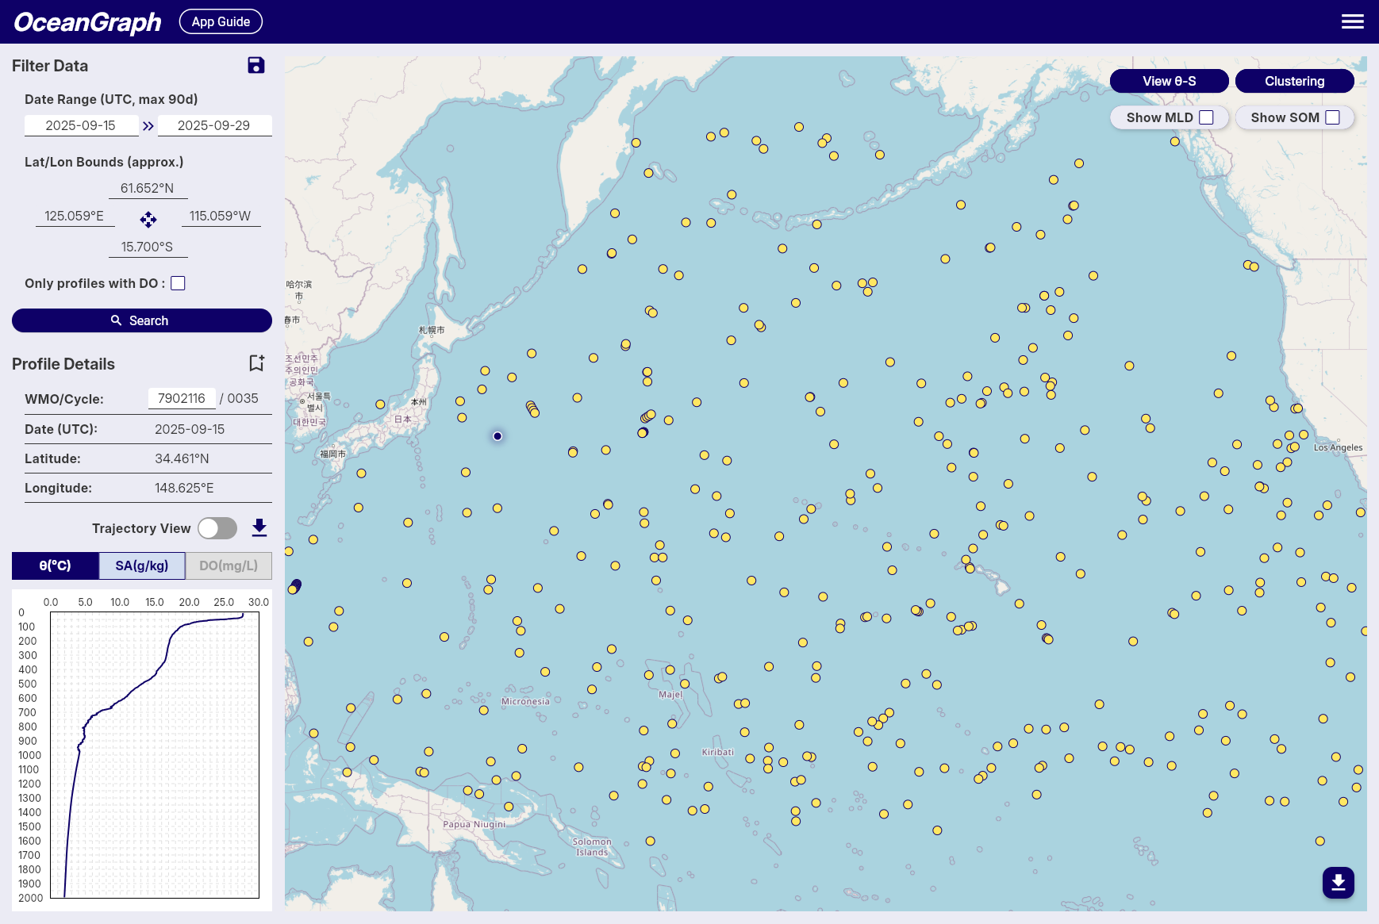Open the end date 2025-09-29 picker
Screen dimensions: 1379x924
pyautogui.click(x=214, y=126)
